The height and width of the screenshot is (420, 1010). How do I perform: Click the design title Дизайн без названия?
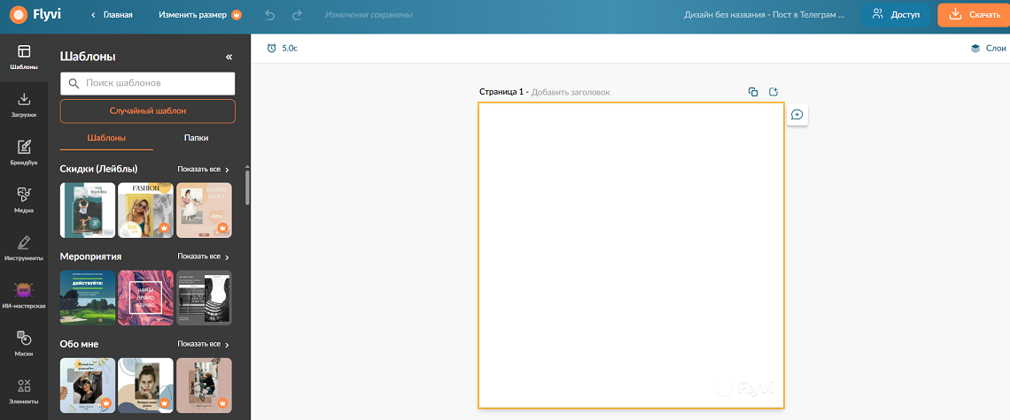[x=764, y=14]
